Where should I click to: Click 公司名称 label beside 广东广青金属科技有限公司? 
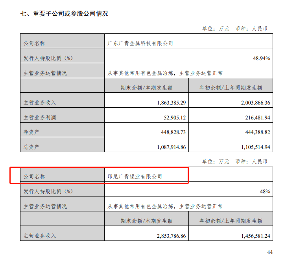[x=34, y=43]
